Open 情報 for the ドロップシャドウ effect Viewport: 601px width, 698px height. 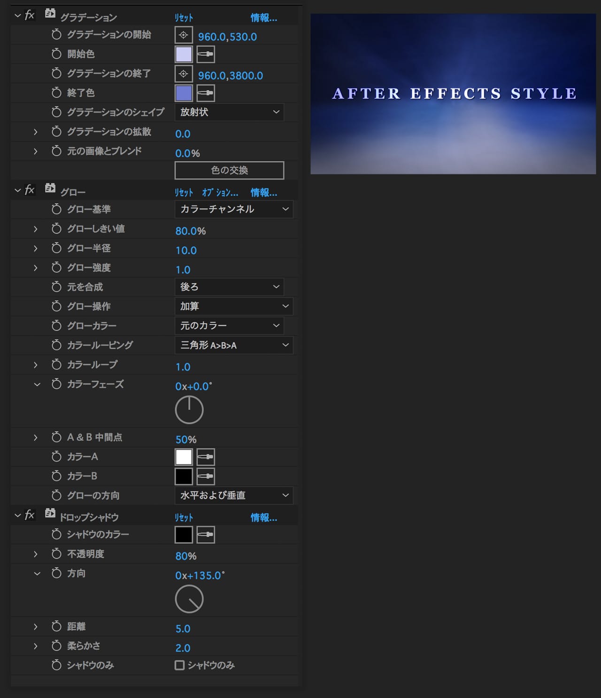point(263,518)
